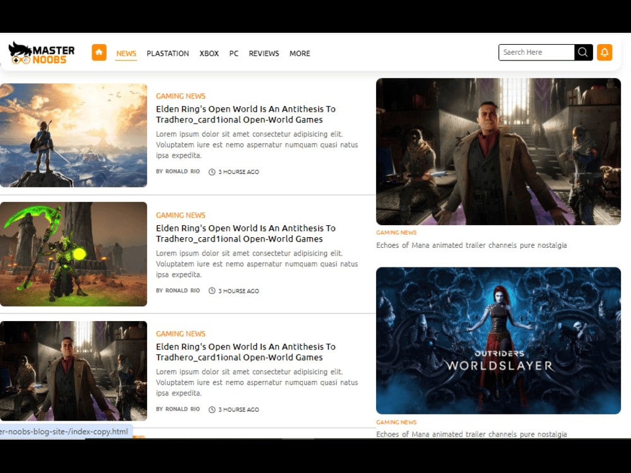
Task: Click clock icon in third article
Action: point(212,409)
